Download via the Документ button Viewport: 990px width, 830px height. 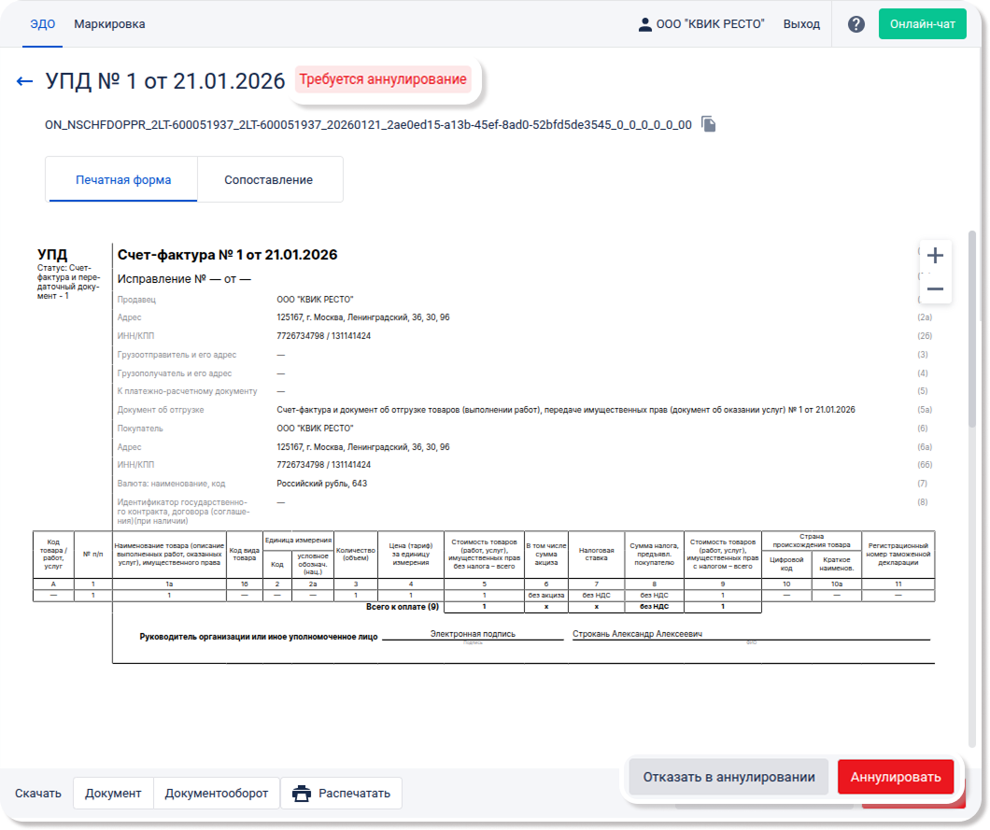[113, 794]
